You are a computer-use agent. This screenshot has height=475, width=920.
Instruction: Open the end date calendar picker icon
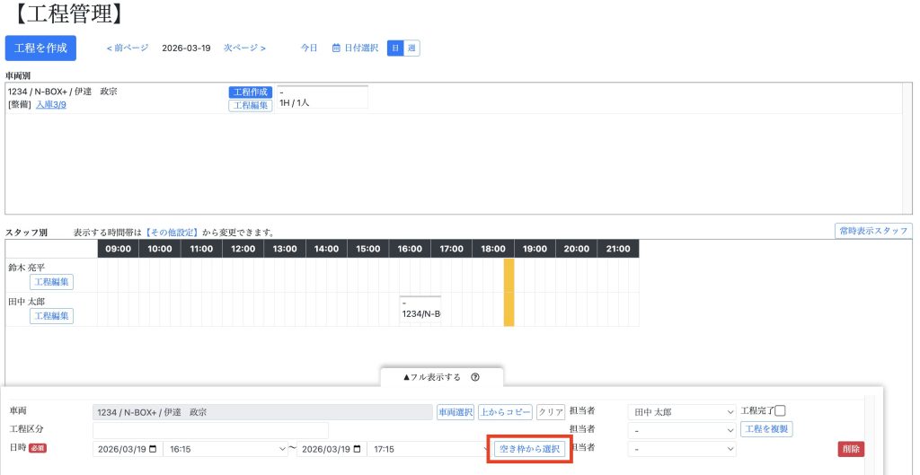[x=356, y=449]
